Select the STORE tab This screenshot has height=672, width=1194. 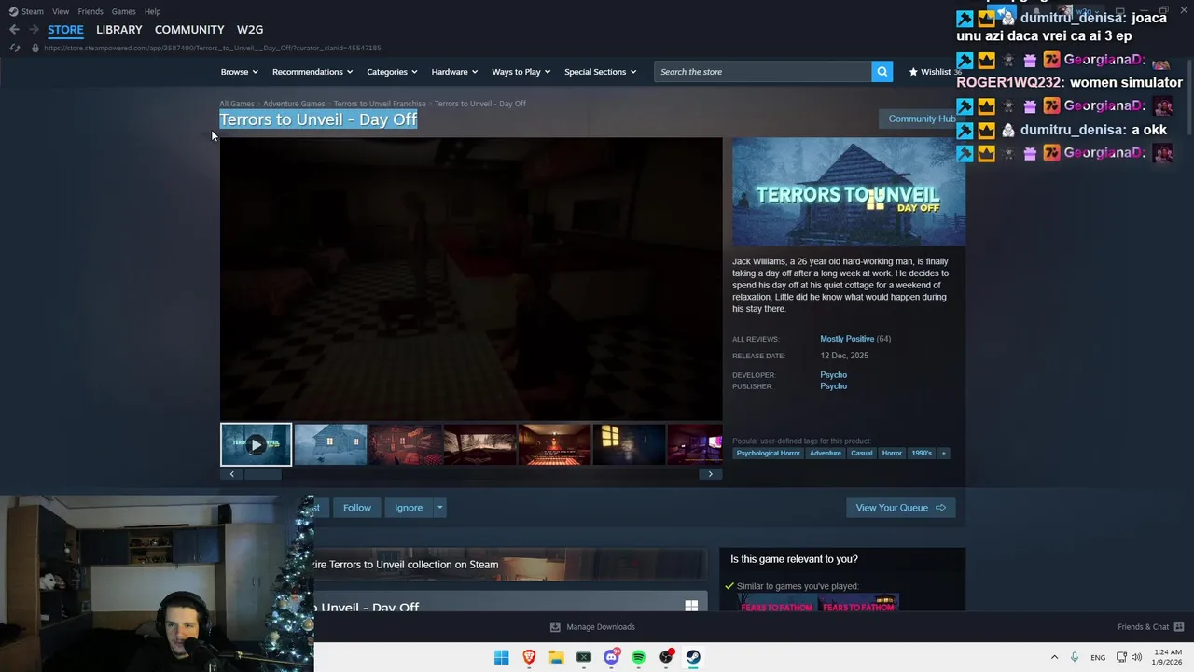coord(65,30)
